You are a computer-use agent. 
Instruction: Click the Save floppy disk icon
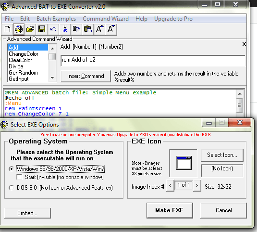(42, 29)
